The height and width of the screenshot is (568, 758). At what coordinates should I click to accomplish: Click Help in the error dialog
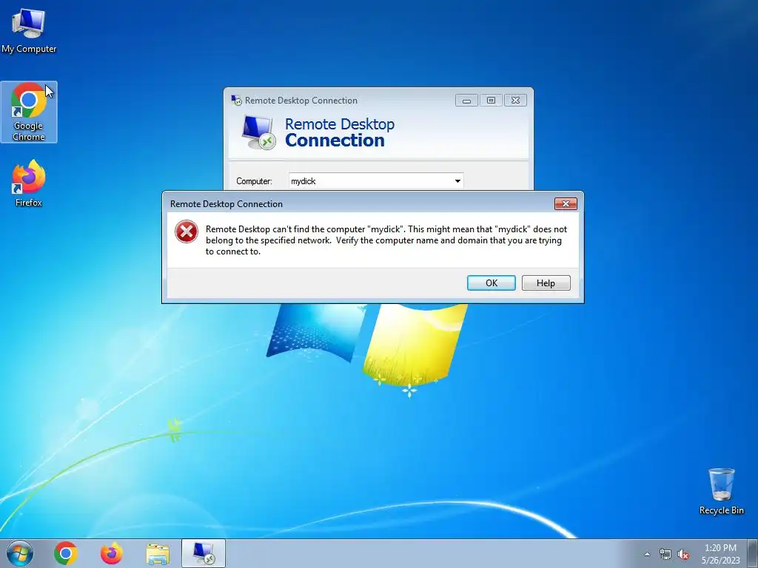(546, 283)
